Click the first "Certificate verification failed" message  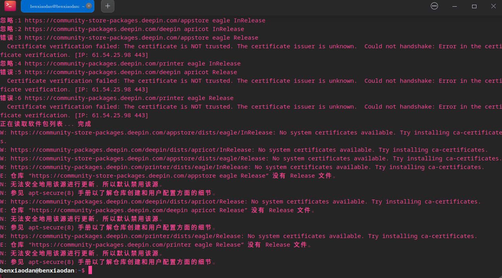64,46
